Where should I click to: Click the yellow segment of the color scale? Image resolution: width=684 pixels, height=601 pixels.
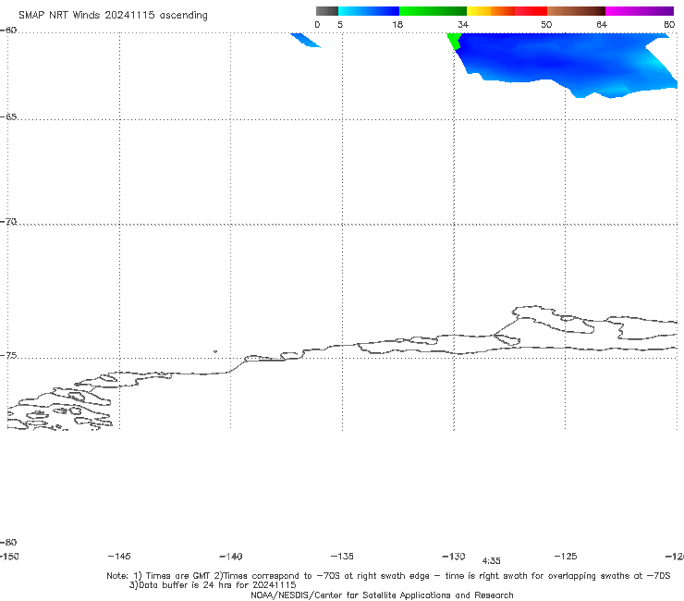point(479,11)
